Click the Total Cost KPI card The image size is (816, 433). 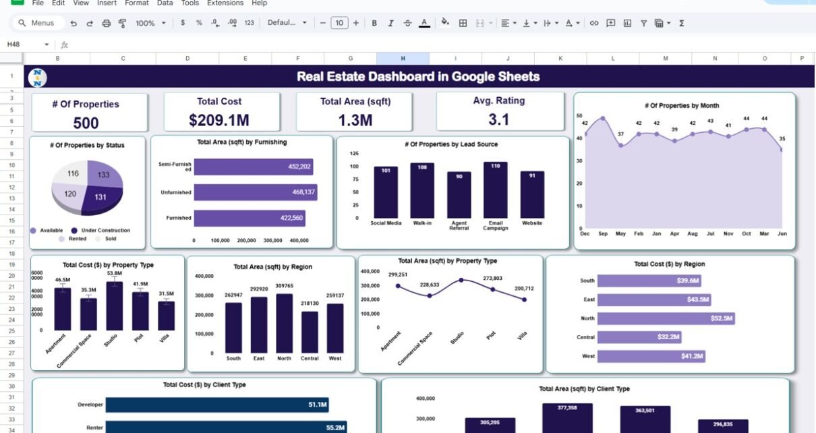click(221, 111)
